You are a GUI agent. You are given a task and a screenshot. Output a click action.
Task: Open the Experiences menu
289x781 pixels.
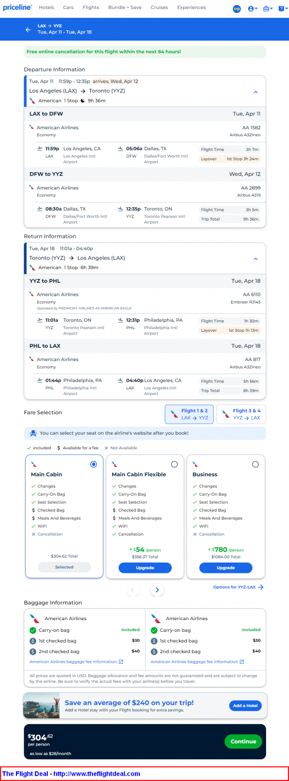point(192,7)
